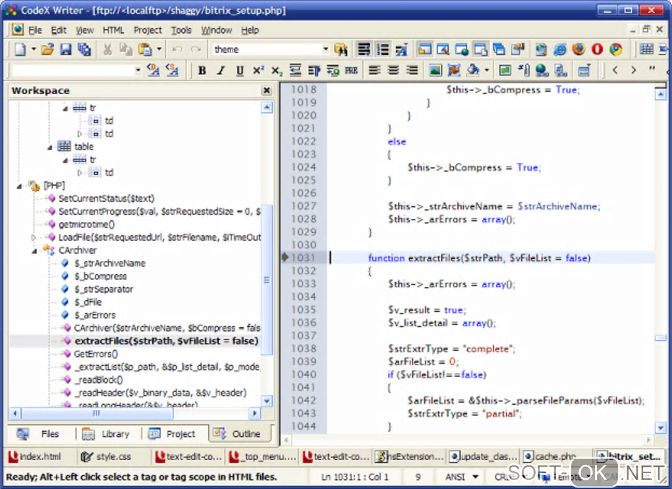This screenshot has width=672, height=489.
Task: Open the Help menu
Action: 250,30
